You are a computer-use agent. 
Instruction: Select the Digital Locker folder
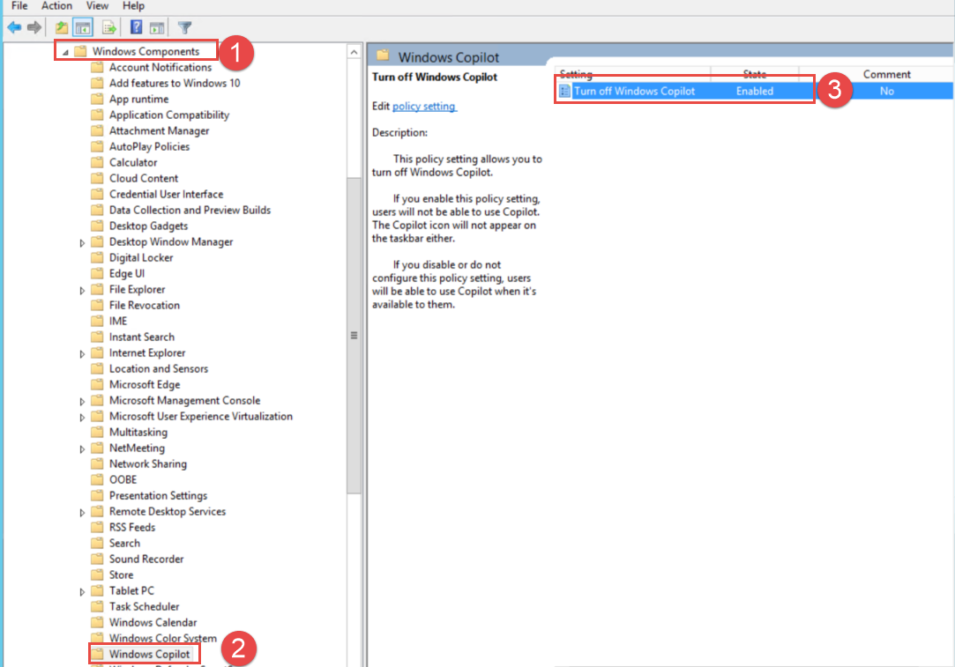point(141,257)
